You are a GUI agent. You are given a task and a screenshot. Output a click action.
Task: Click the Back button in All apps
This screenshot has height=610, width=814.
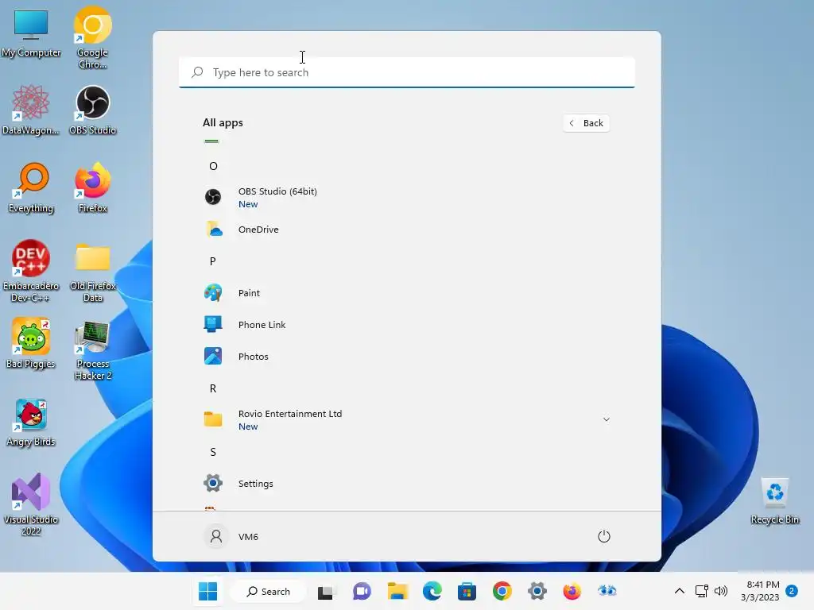pyautogui.click(x=586, y=123)
